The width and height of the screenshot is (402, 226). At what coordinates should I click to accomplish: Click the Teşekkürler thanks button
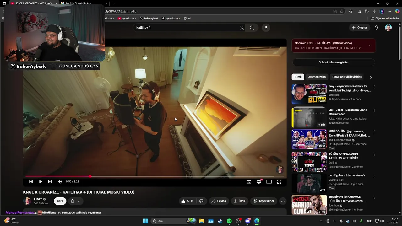tap(264, 201)
